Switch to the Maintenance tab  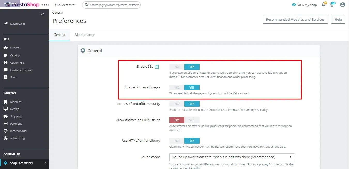pyautogui.click(x=85, y=35)
